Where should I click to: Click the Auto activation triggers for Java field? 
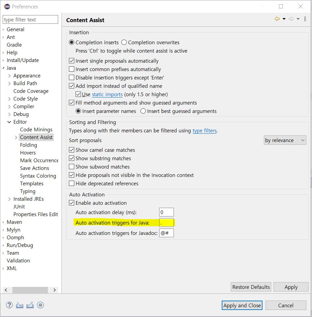point(166,223)
